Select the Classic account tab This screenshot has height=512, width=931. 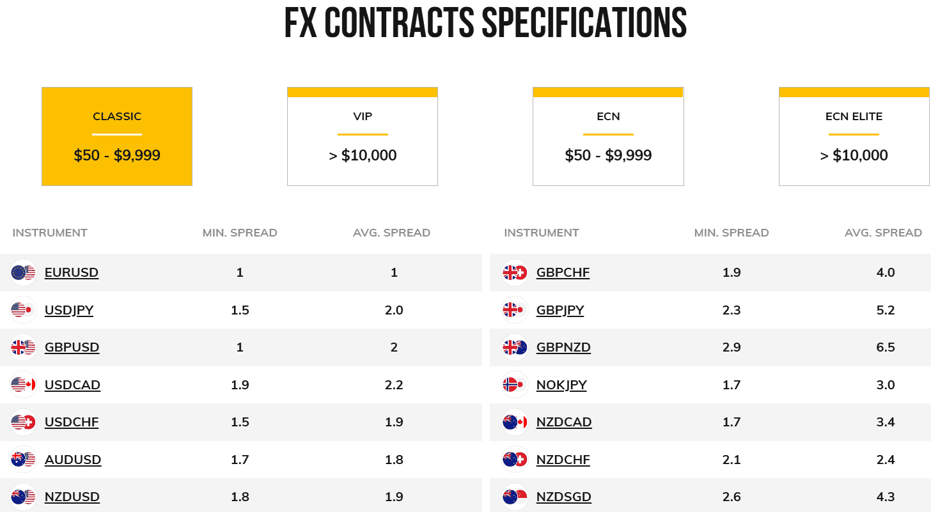tap(117, 136)
